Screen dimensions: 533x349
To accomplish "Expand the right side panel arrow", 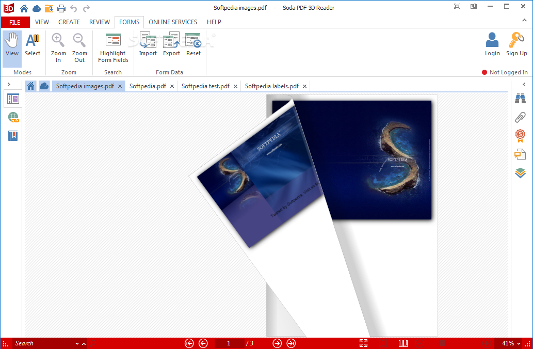I will pos(524,84).
